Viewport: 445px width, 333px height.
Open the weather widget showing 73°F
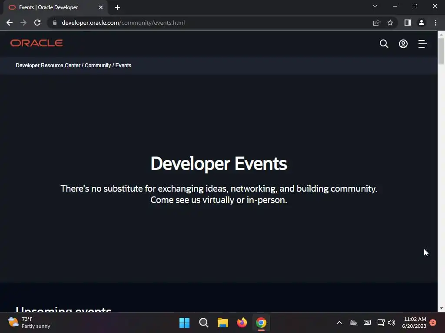29,323
